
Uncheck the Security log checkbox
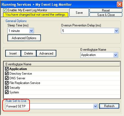[x=7, y=87]
